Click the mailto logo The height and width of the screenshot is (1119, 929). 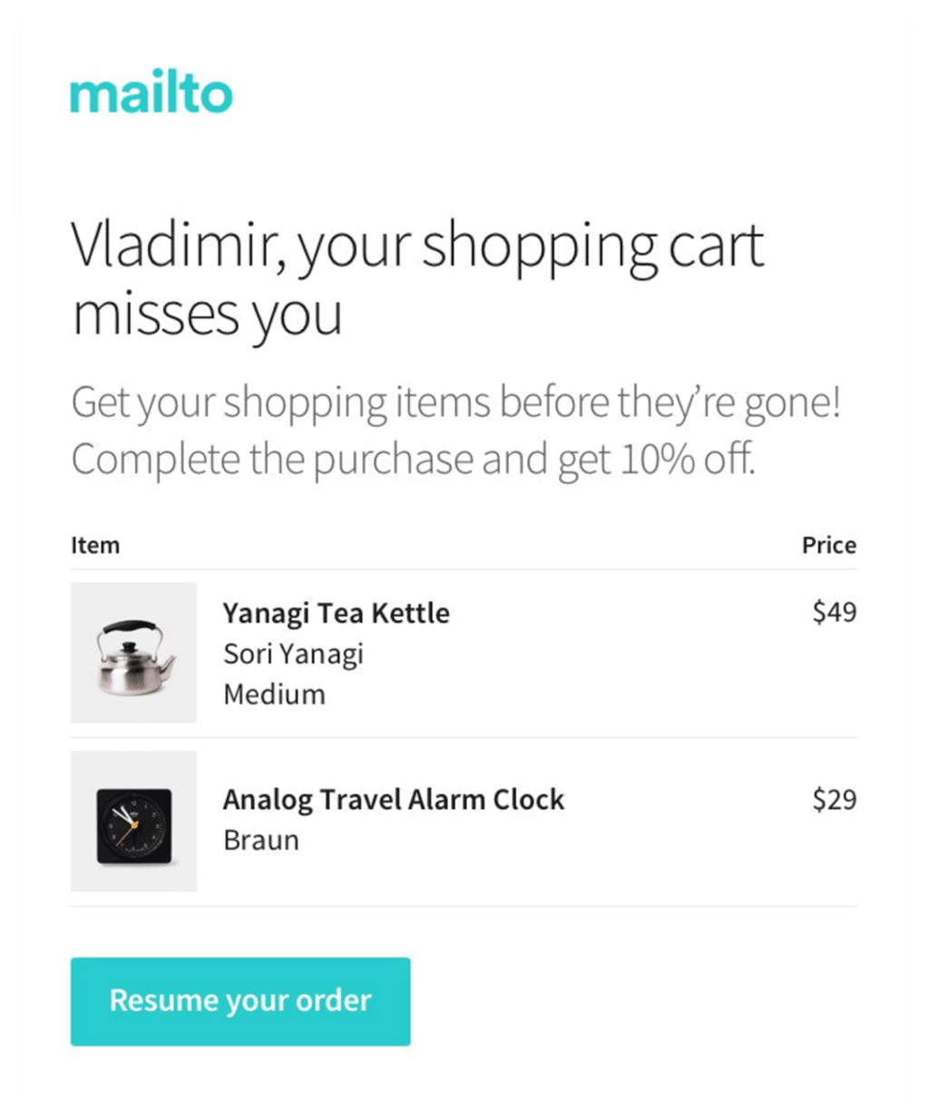[152, 93]
